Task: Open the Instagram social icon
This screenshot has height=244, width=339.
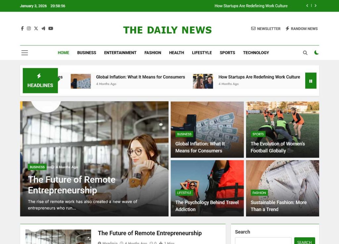Action: pos(29,28)
